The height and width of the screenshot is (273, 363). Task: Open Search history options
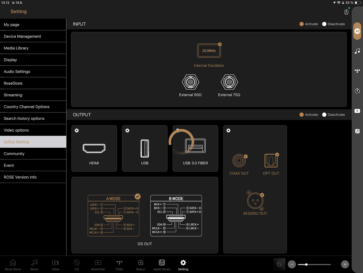33,118
